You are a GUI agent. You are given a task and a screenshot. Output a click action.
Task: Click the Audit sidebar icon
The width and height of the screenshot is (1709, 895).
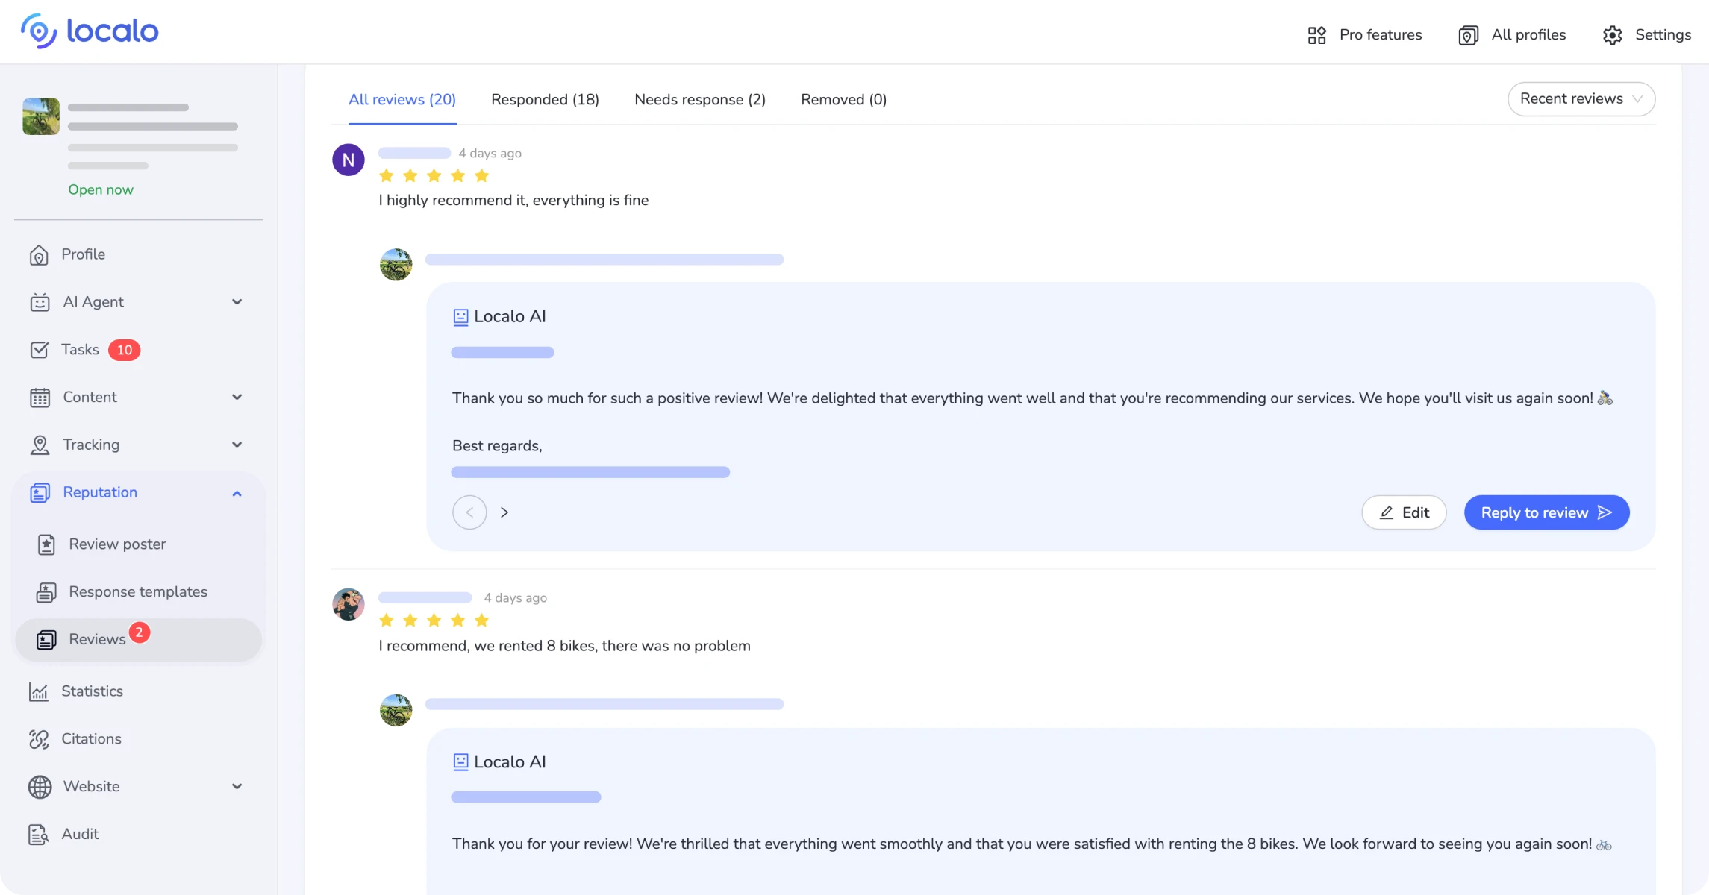click(39, 835)
